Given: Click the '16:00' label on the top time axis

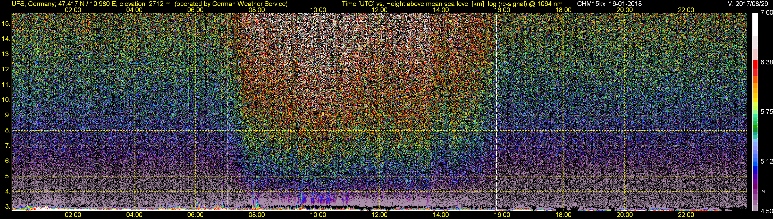Looking at the screenshot, I should (x=502, y=10).
